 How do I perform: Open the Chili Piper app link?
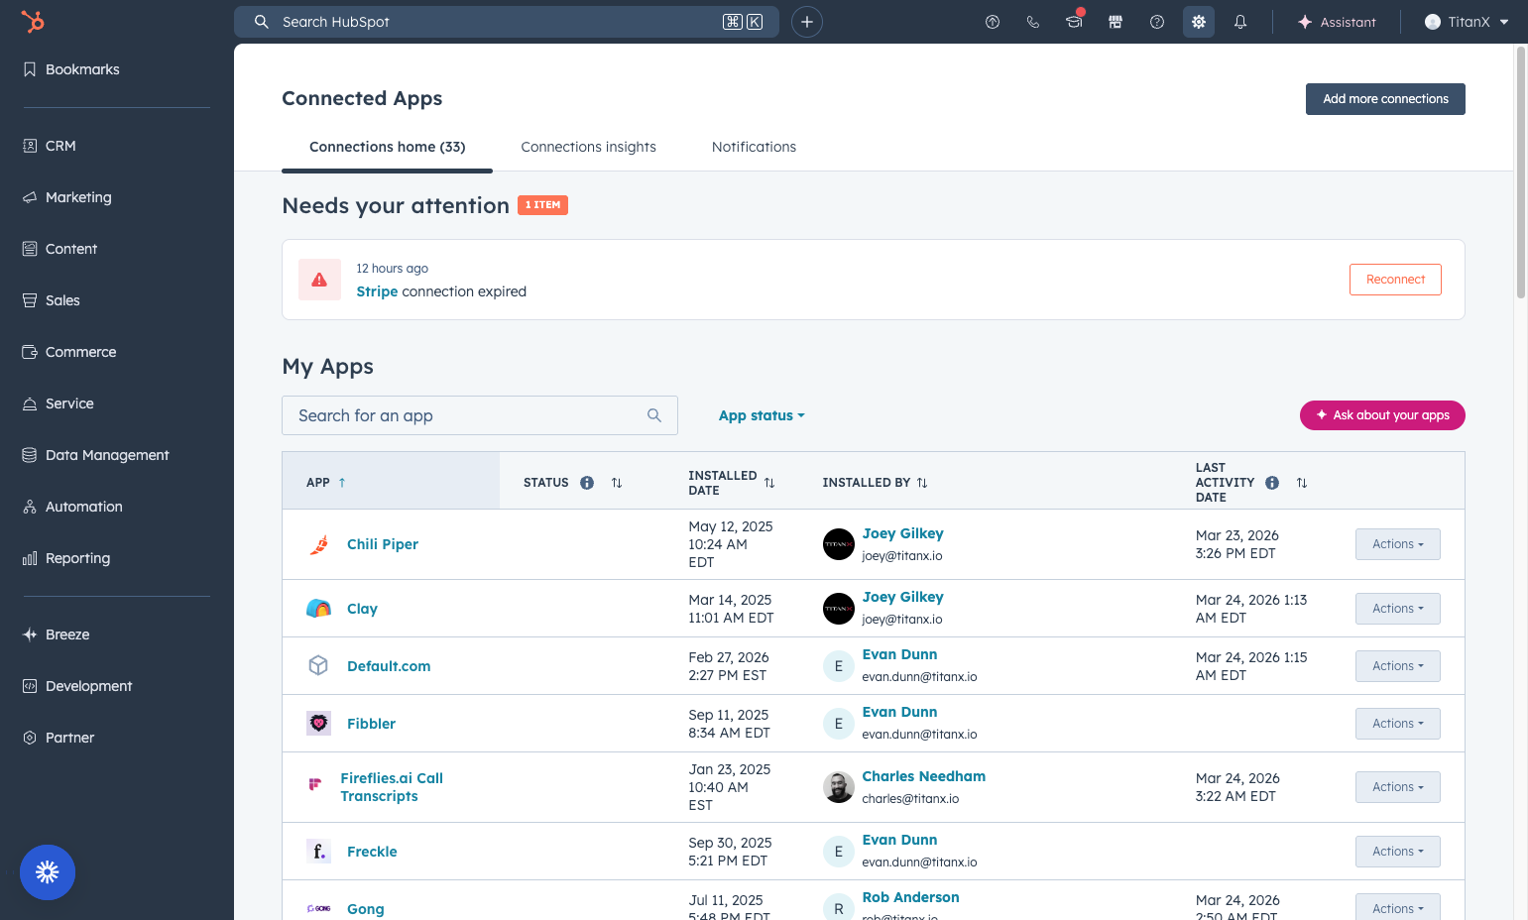(x=383, y=544)
